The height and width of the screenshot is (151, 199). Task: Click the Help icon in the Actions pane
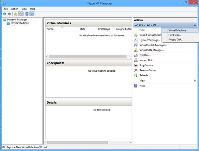pos(136,86)
